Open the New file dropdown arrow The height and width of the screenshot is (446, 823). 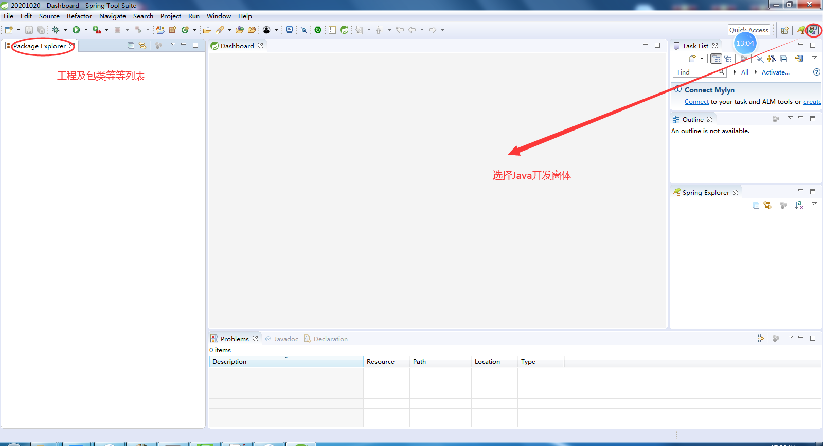coord(19,30)
